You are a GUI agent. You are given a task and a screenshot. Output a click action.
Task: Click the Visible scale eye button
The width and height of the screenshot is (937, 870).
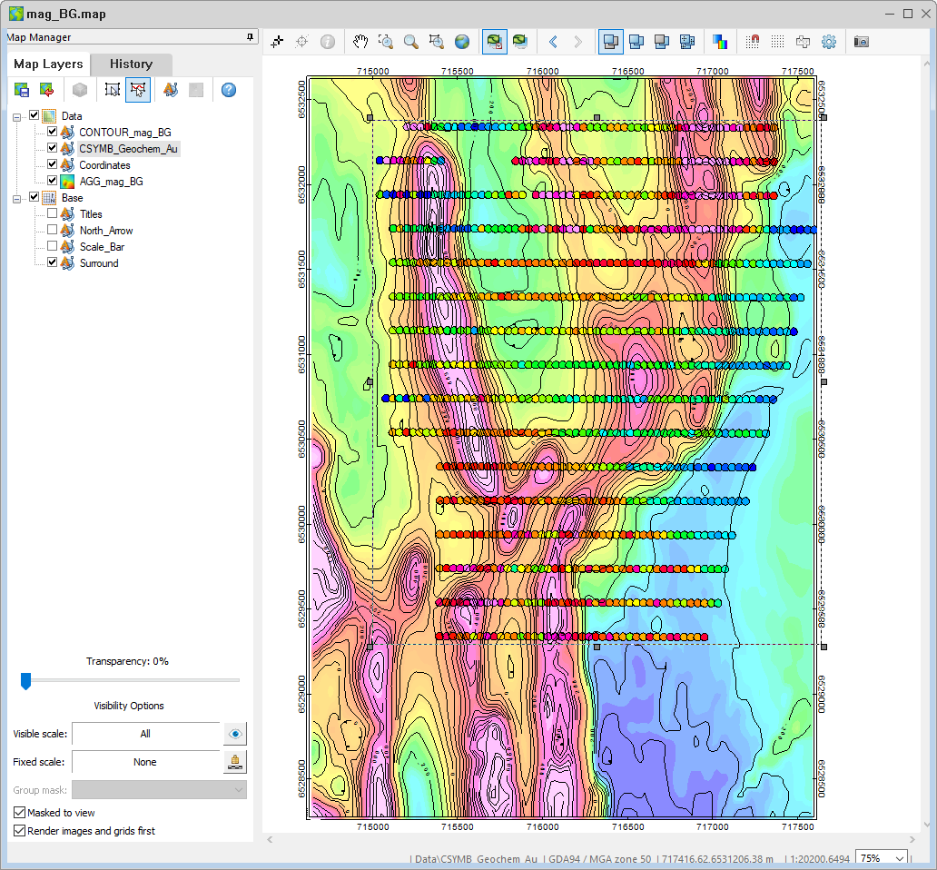235,734
